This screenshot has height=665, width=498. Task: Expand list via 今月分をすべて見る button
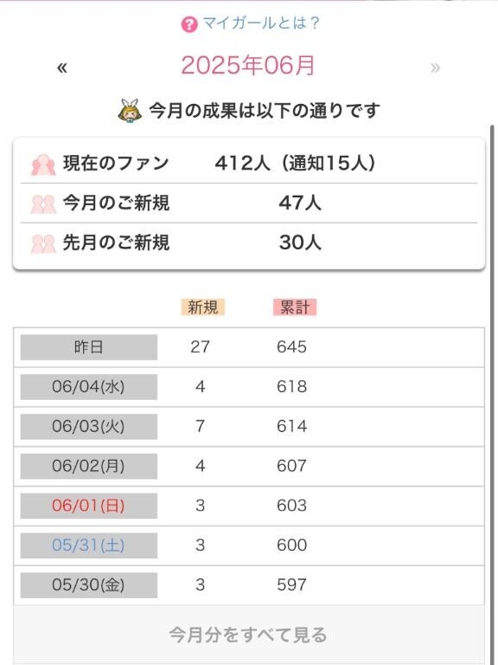[x=249, y=635]
